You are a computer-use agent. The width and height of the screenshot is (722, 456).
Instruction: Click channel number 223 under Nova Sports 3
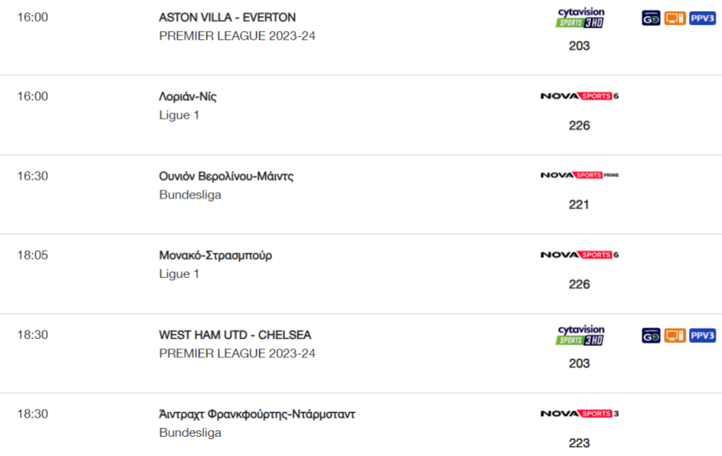[578, 443]
